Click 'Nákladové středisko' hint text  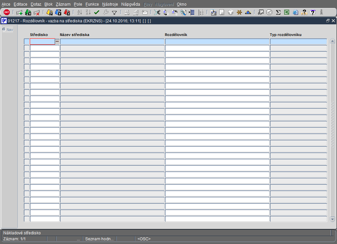point(22,233)
